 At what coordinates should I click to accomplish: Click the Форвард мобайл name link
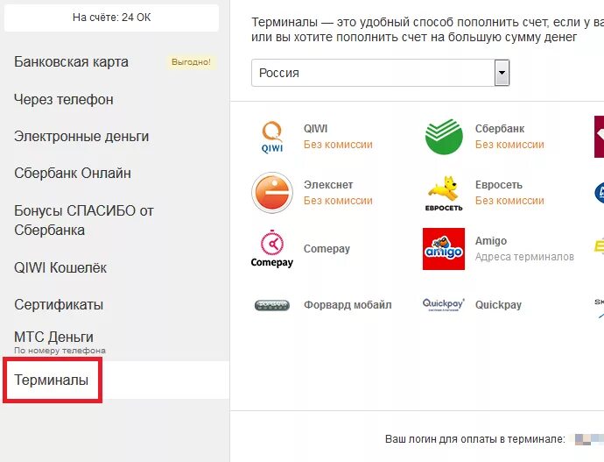point(348,305)
